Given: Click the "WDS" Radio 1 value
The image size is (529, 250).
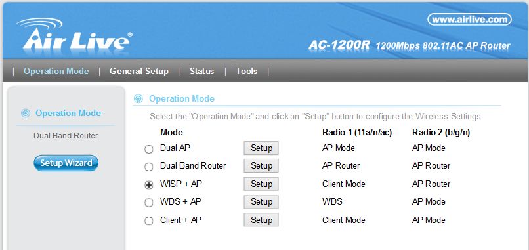Looking at the screenshot, I should click(332, 201).
